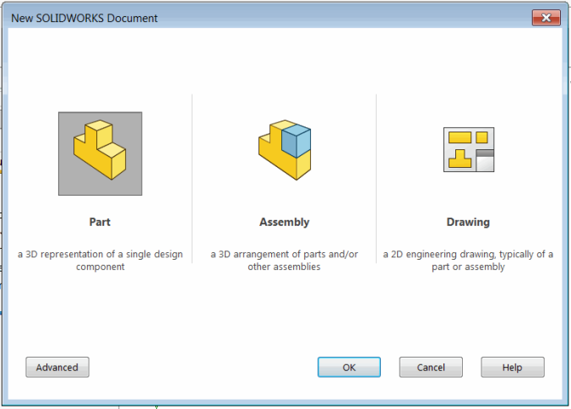Click the bold Part label
The width and height of the screenshot is (571, 409).
pyautogui.click(x=100, y=223)
